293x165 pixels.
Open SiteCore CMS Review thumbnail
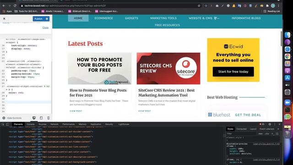[168, 68]
